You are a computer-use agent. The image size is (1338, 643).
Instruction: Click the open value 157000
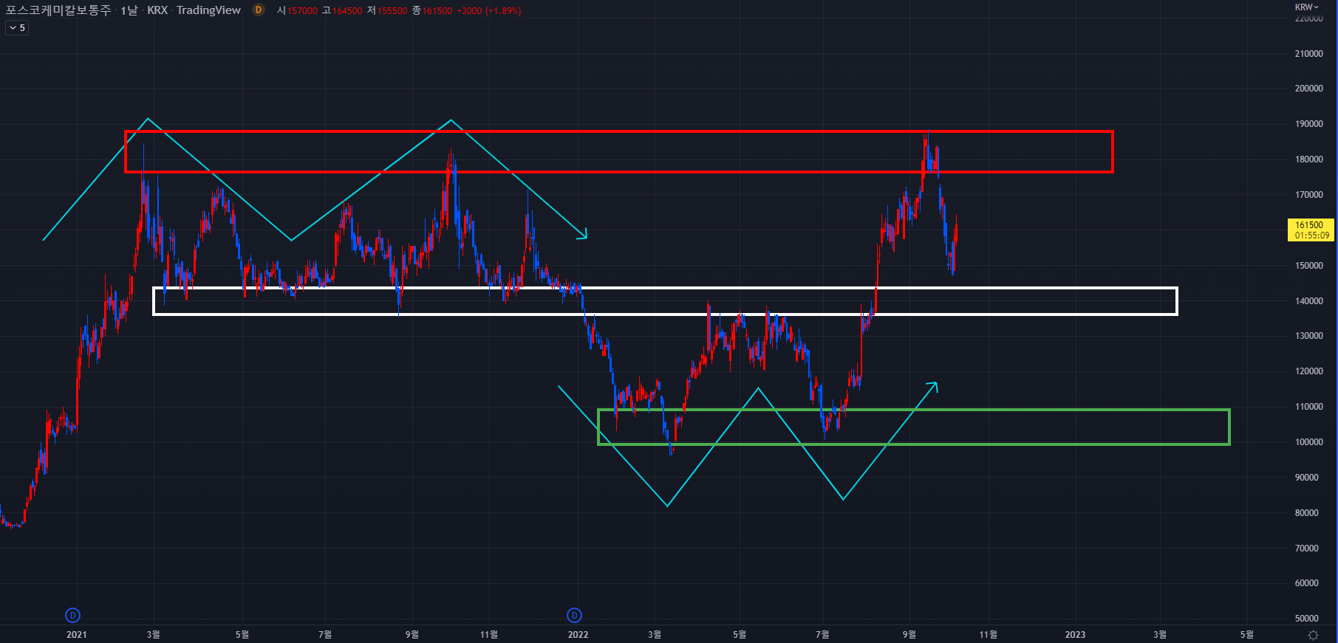(302, 11)
